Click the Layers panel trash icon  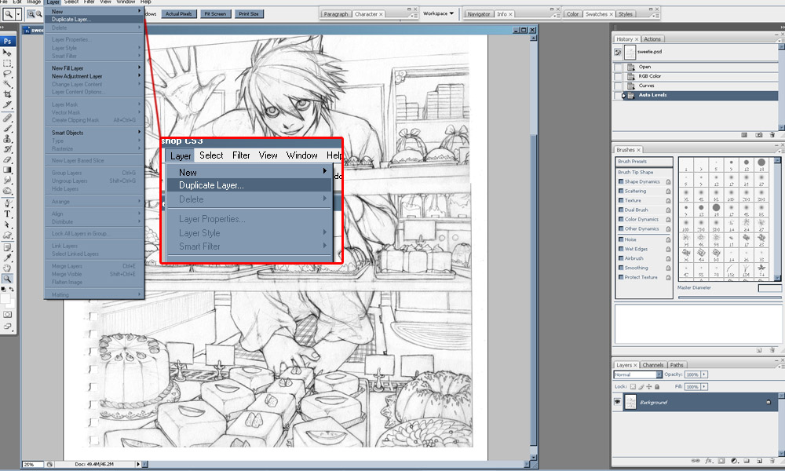click(x=772, y=461)
